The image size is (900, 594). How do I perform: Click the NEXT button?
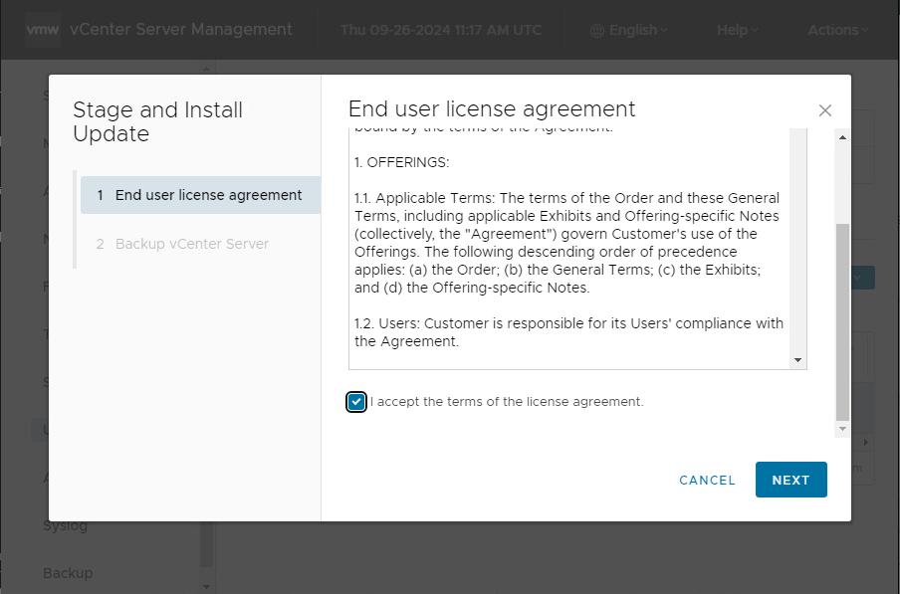tap(790, 480)
